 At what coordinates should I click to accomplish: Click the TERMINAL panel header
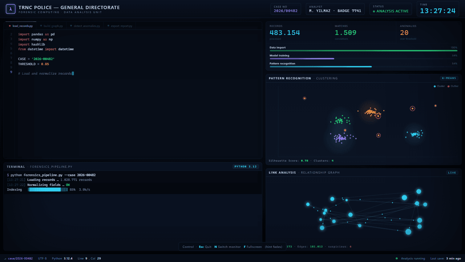133,167
